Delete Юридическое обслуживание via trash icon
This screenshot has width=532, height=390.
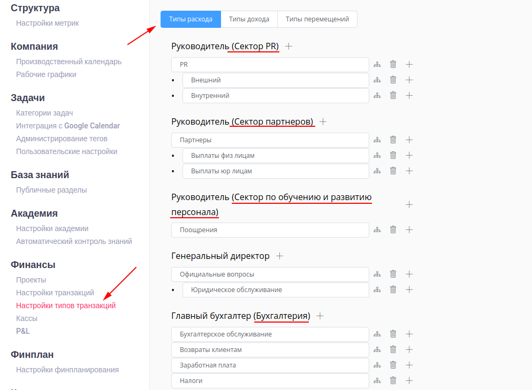[x=393, y=289]
